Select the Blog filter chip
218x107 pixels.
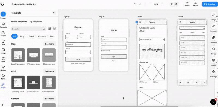pyautogui.click(x=22, y=36)
